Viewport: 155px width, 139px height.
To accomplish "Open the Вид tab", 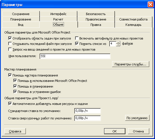I will (x=21, y=25).
